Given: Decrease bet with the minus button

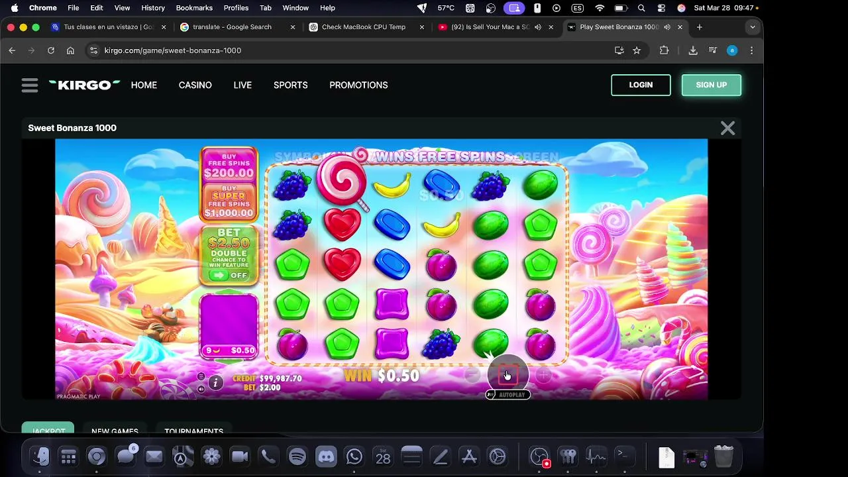Looking at the screenshot, I should pyautogui.click(x=472, y=376).
